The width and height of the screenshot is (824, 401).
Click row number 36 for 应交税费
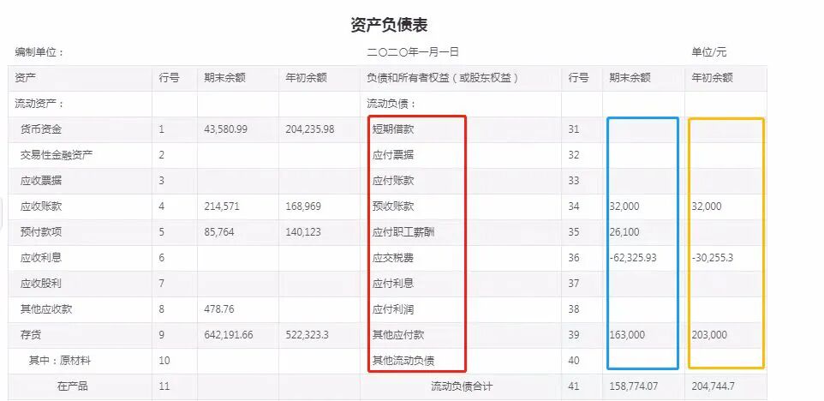point(573,258)
